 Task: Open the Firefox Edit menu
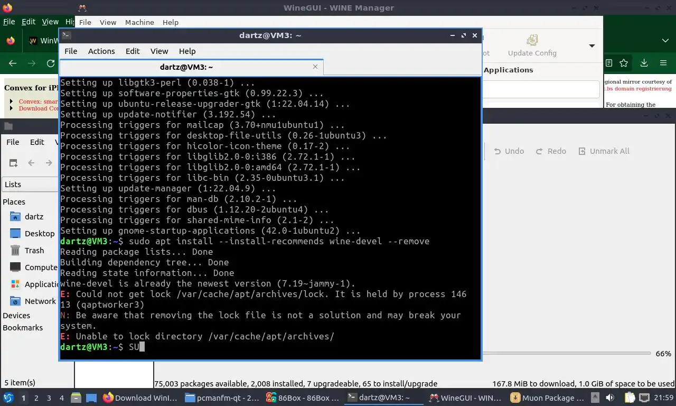tap(29, 22)
